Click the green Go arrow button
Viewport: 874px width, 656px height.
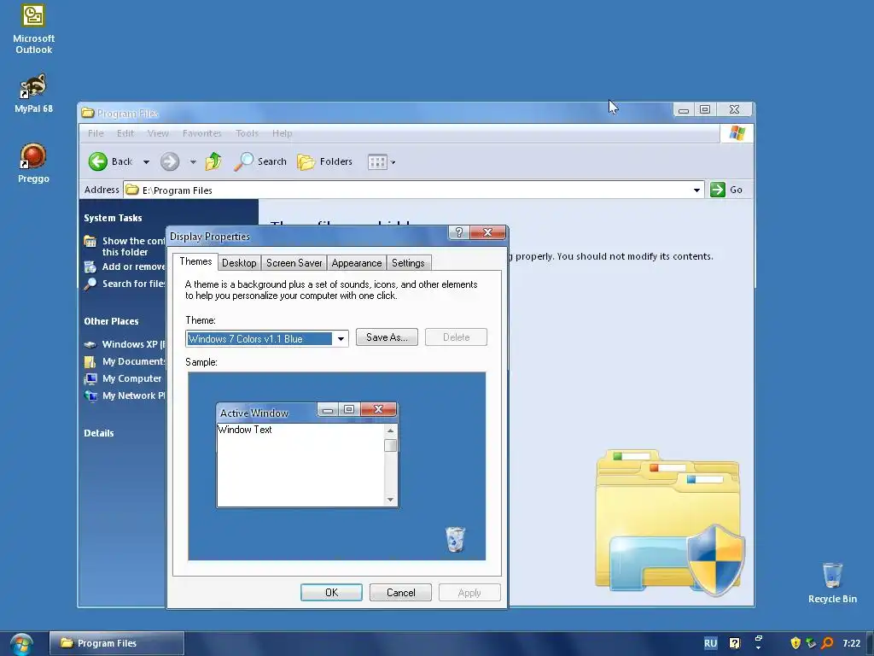click(717, 190)
